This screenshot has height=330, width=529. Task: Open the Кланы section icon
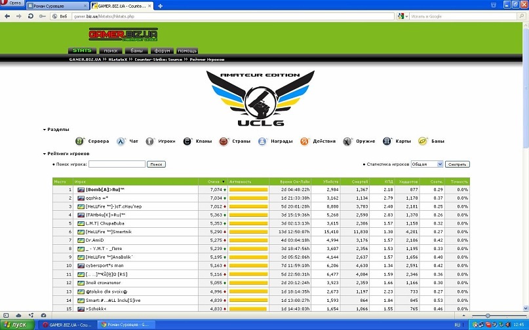coord(187,141)
